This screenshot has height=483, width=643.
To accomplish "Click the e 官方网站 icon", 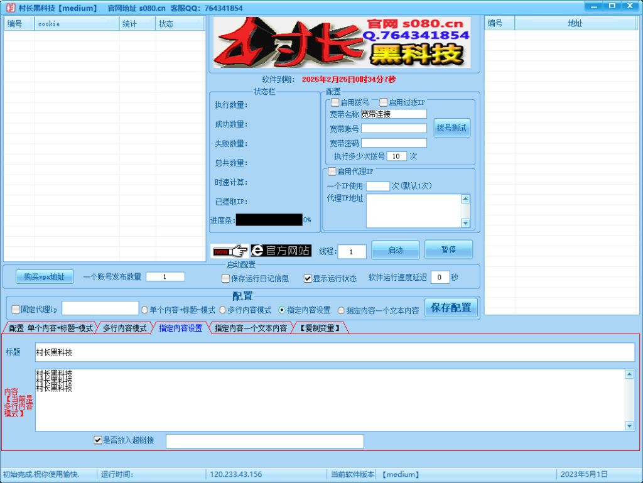I will pyautogui.click(x=281, y=250).
